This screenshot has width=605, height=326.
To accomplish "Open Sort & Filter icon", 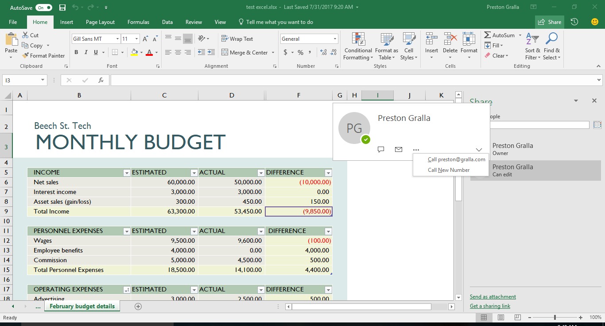I will coord(532,39).
